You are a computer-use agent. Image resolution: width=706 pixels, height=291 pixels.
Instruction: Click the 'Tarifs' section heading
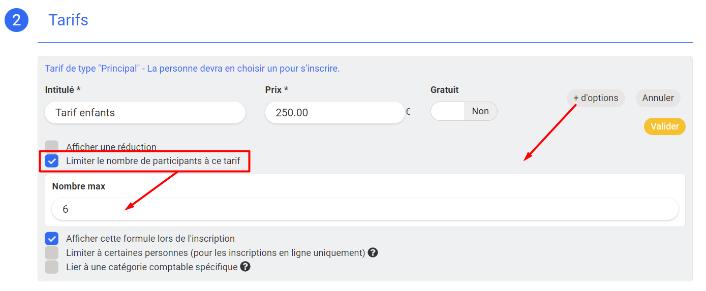click(68, 20)
